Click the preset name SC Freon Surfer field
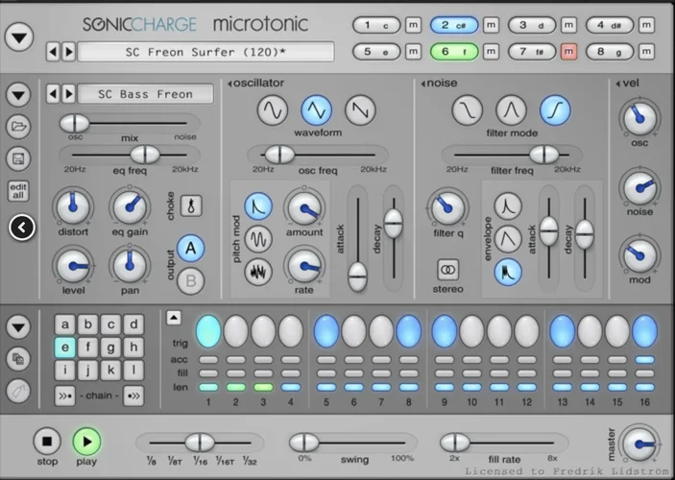The image size is (675, 480). tap(205, 52)
